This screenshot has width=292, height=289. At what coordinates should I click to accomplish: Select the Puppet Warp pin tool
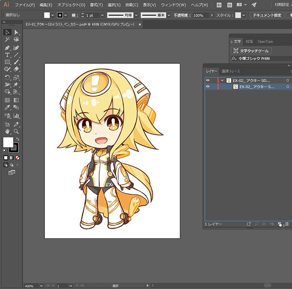point(16,85)
